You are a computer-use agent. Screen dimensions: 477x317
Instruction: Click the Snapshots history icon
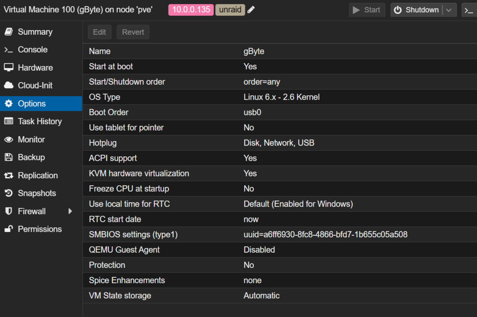(9, 193)
